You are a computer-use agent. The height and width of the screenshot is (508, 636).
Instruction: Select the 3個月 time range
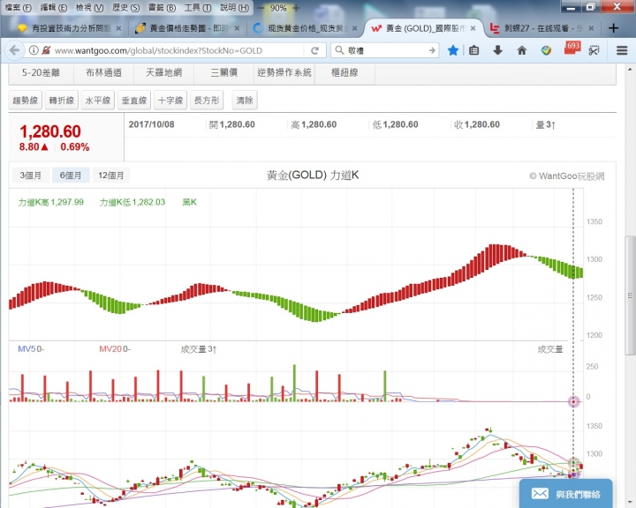tap(32, 176)
